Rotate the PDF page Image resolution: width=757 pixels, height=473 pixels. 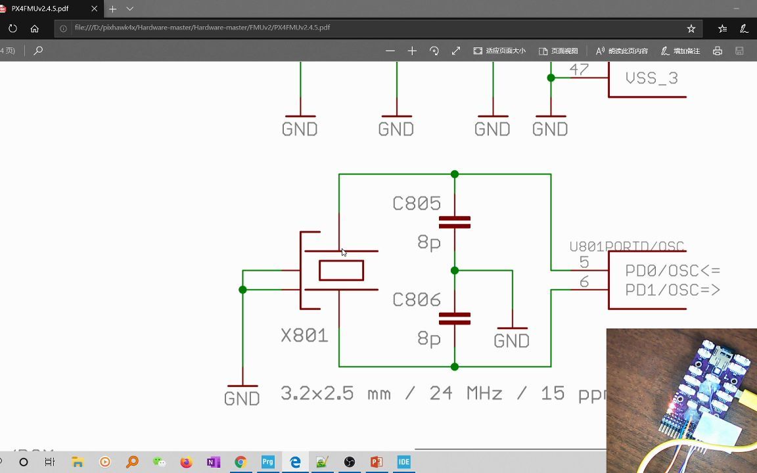(x=434, y=51)
